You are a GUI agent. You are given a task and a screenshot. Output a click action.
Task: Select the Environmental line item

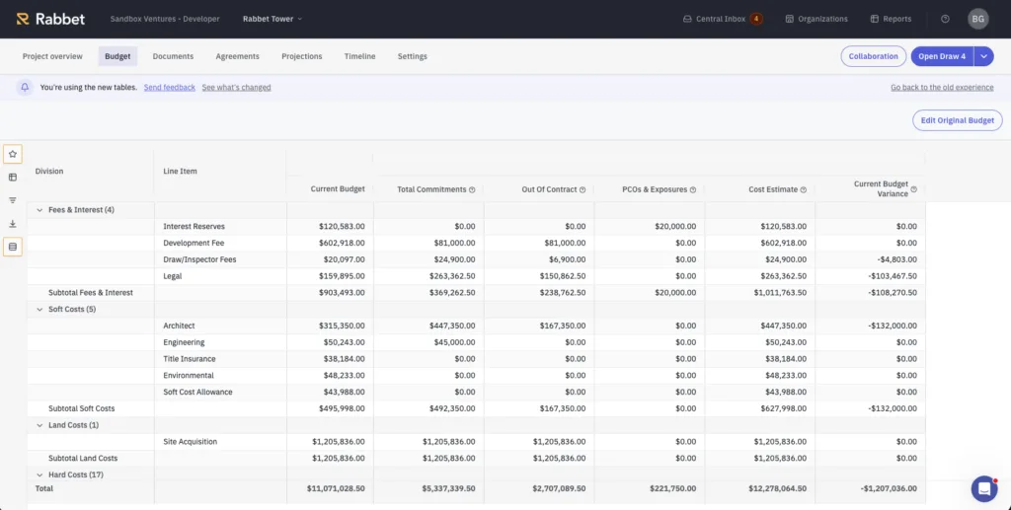[x=189, y=376]
